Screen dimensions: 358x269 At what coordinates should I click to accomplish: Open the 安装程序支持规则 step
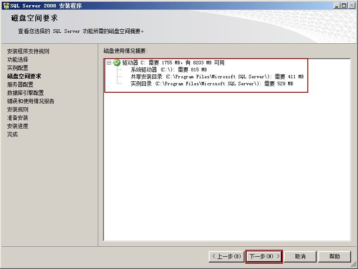28,51
